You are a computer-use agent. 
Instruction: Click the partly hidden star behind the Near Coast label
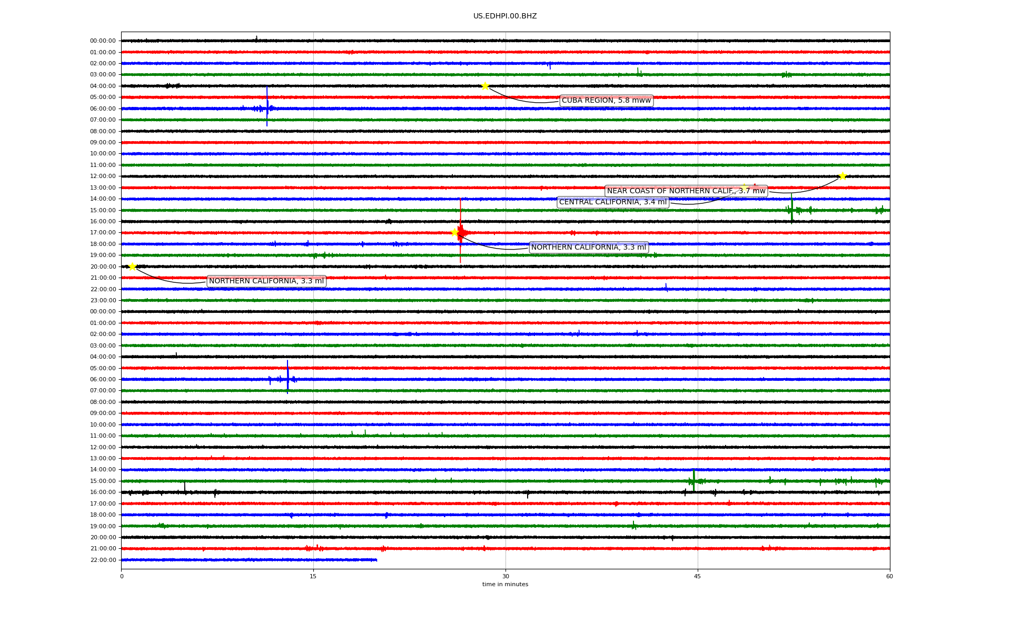[x=744, y=187]
